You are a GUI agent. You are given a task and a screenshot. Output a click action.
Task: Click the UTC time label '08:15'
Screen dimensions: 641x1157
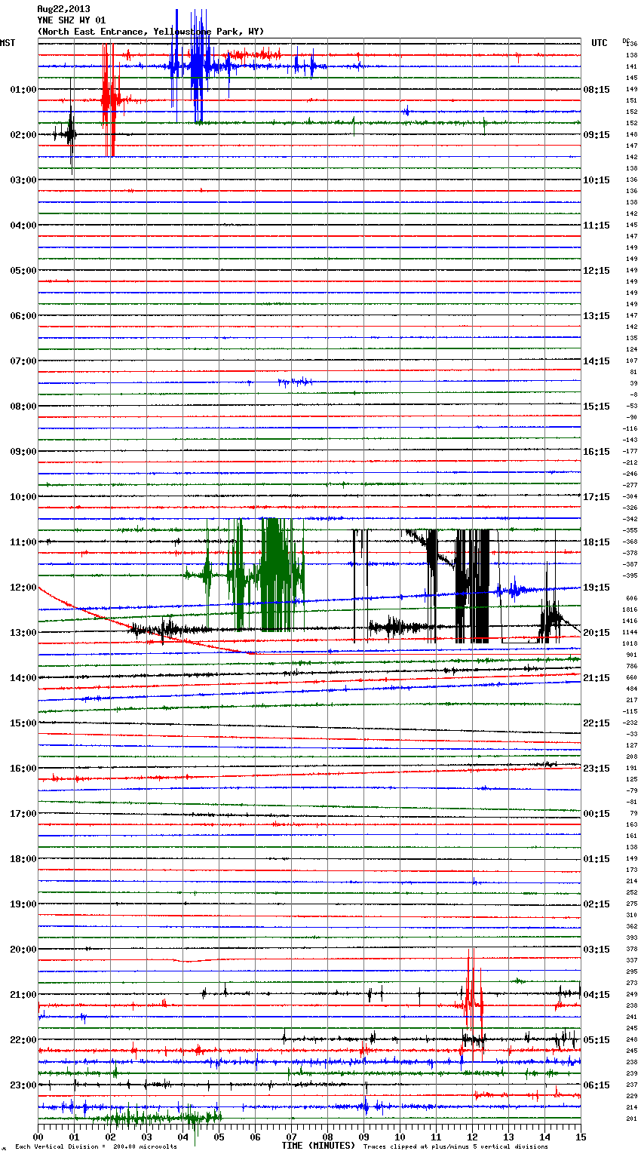[597, 90]
